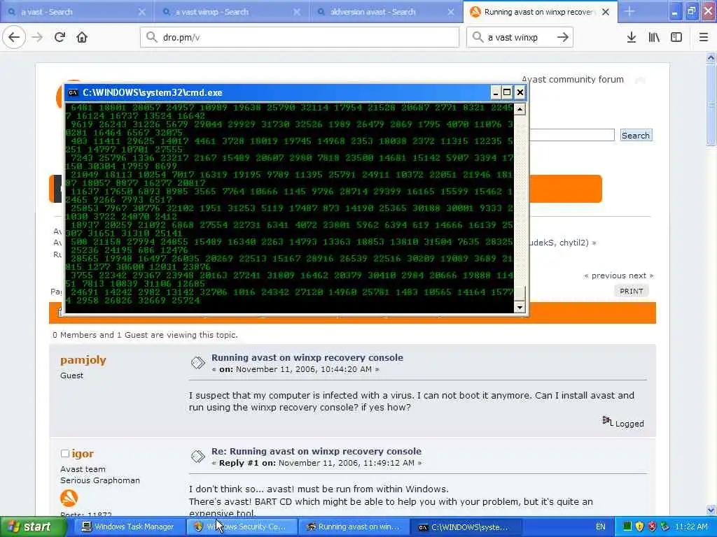Close the 'a vast - Search' tab
This screenshot has height=537, width=717.
[141, 12]
